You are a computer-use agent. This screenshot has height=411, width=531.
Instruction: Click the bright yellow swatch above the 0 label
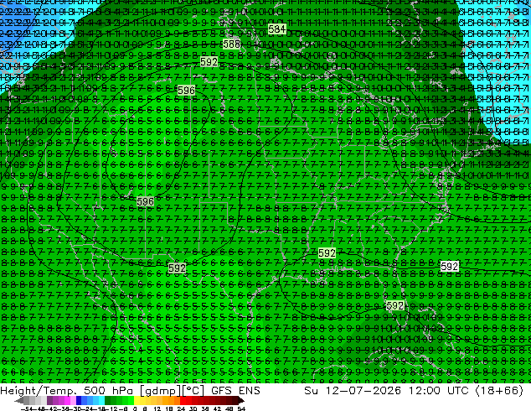[x=137, y=400]
